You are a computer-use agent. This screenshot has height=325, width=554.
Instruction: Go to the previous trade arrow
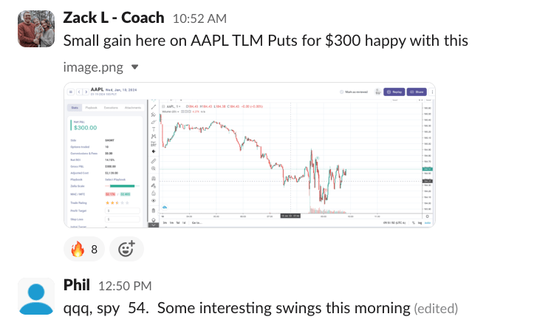[x=78, y=92]
